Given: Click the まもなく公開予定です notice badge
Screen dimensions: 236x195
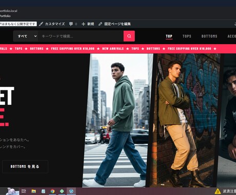Looking at the screenshot, I should coord(18,24).
